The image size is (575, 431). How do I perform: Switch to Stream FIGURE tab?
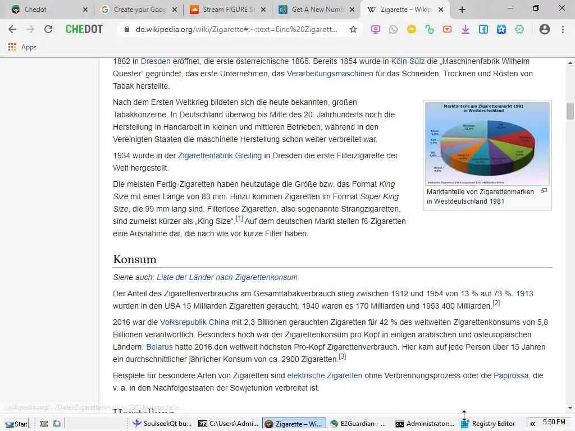[x=229, y=10]
